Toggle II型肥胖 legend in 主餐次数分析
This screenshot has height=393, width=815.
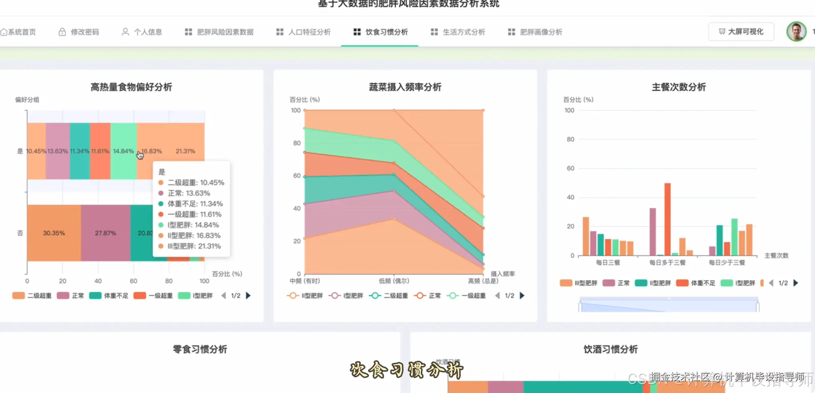[653, 283]
